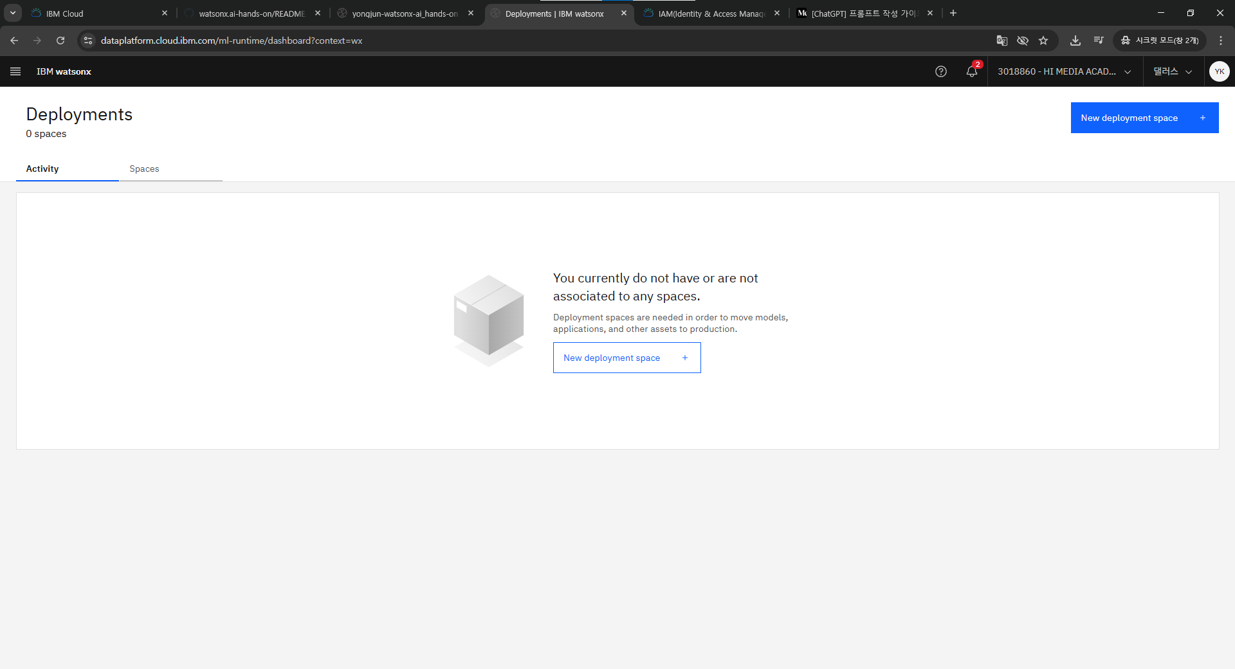Screen dimensions: 1235x669
Task: Open the watsonx hamburger navigation menu
Action: 15,71
